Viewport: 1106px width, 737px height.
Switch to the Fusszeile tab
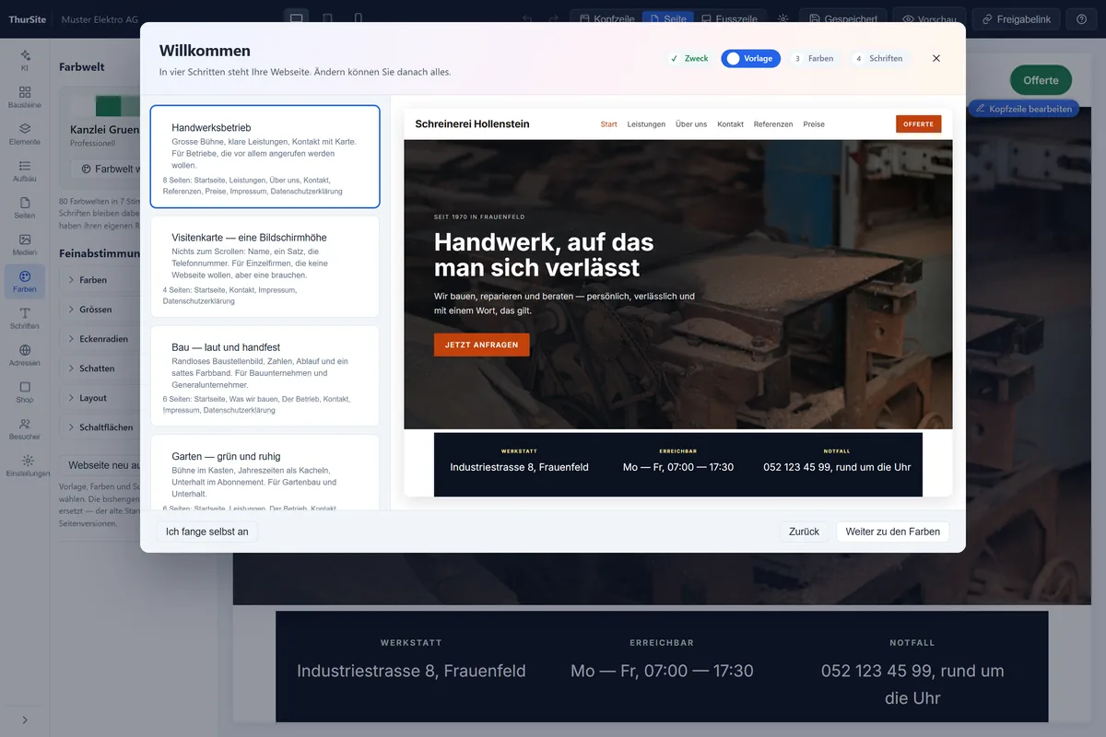730,19
